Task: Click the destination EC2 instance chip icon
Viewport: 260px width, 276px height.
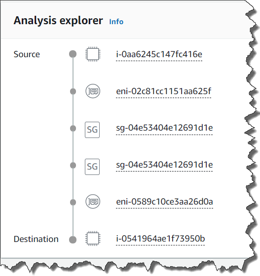Action: [x=93, y=239]
